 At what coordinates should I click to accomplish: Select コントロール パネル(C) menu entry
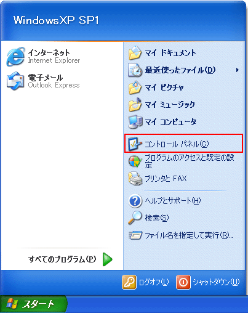pyautogui.click(x=183, y=144)
